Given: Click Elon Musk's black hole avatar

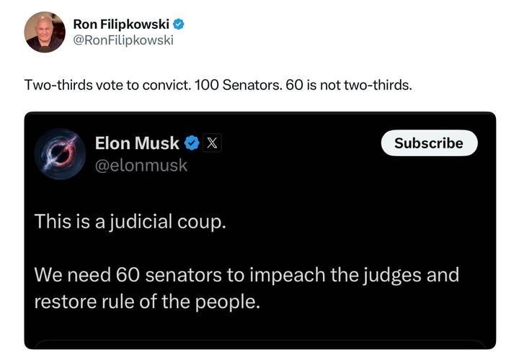Looking at the screenshot, I should click(60, 153).
